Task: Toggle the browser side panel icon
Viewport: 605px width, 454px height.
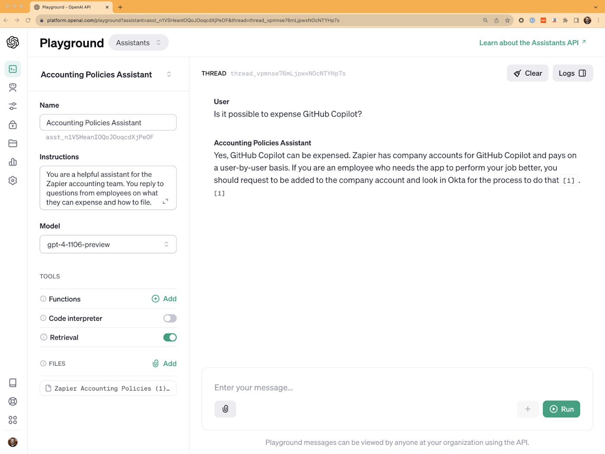Action: [576, 20]
